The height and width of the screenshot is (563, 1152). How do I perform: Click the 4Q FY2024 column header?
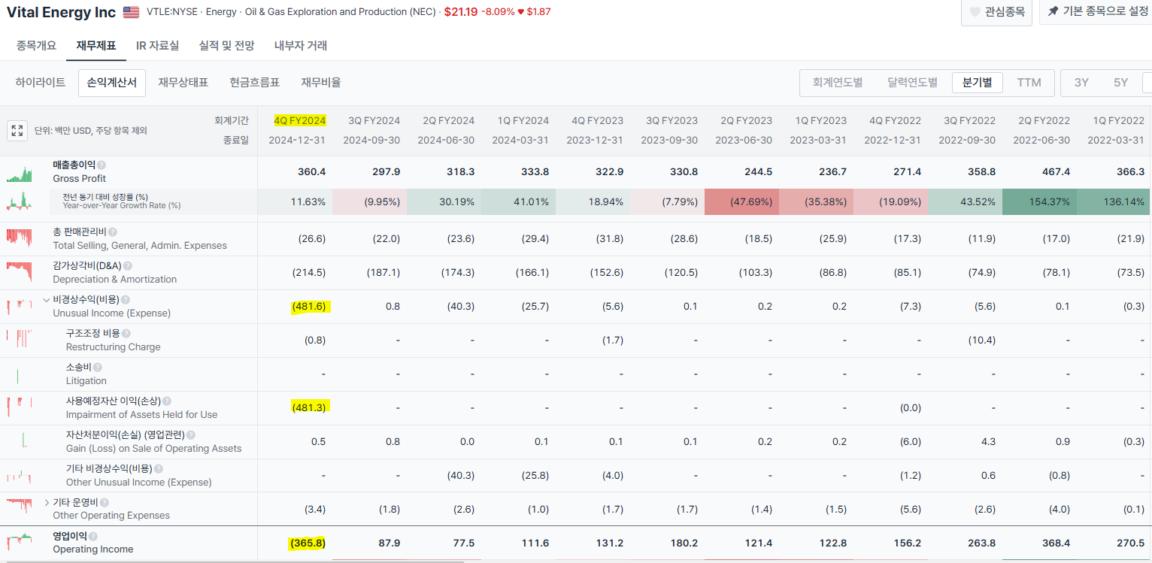(300, 120)
